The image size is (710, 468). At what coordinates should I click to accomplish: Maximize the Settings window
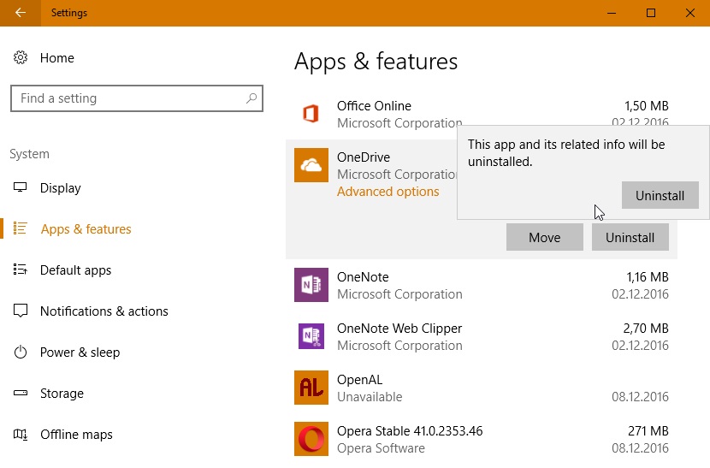tap(651, 13)
